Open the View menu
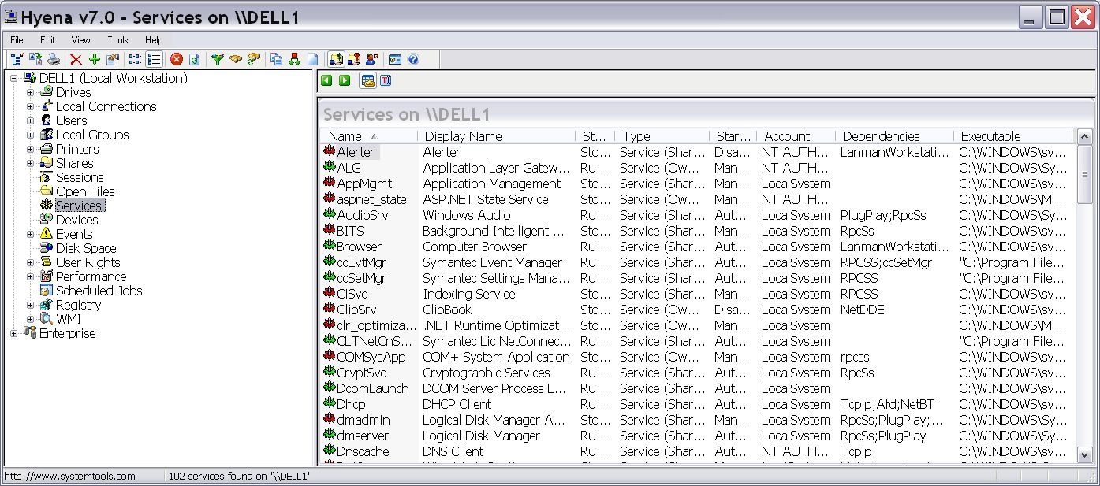Viewport: 1100px width, 486px height. pyautogui.click(x=80, y=39)
